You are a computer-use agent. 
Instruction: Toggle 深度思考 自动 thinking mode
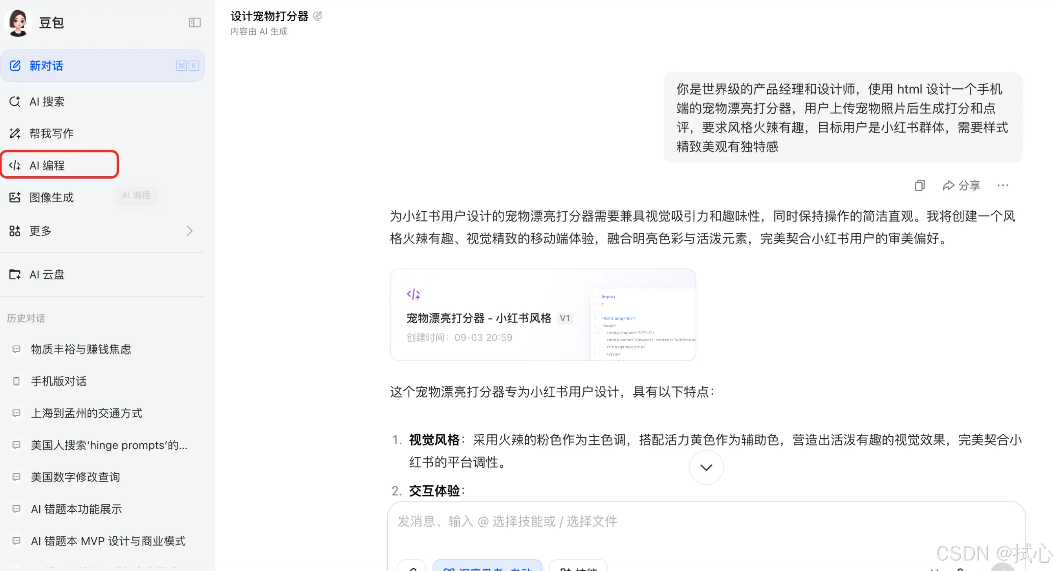[x=487, y=568]
